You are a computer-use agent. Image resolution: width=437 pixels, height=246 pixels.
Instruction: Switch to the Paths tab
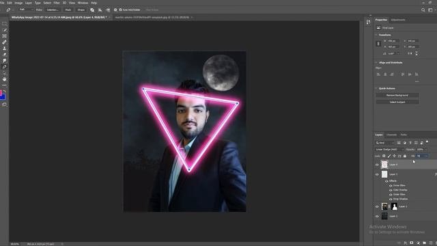point(404,135)
